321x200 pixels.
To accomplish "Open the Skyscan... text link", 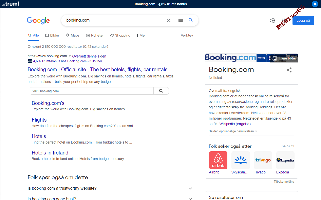I will (x=240, y=172).
